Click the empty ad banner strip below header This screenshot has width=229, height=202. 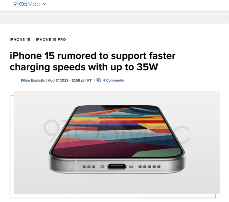click(114, 17)
